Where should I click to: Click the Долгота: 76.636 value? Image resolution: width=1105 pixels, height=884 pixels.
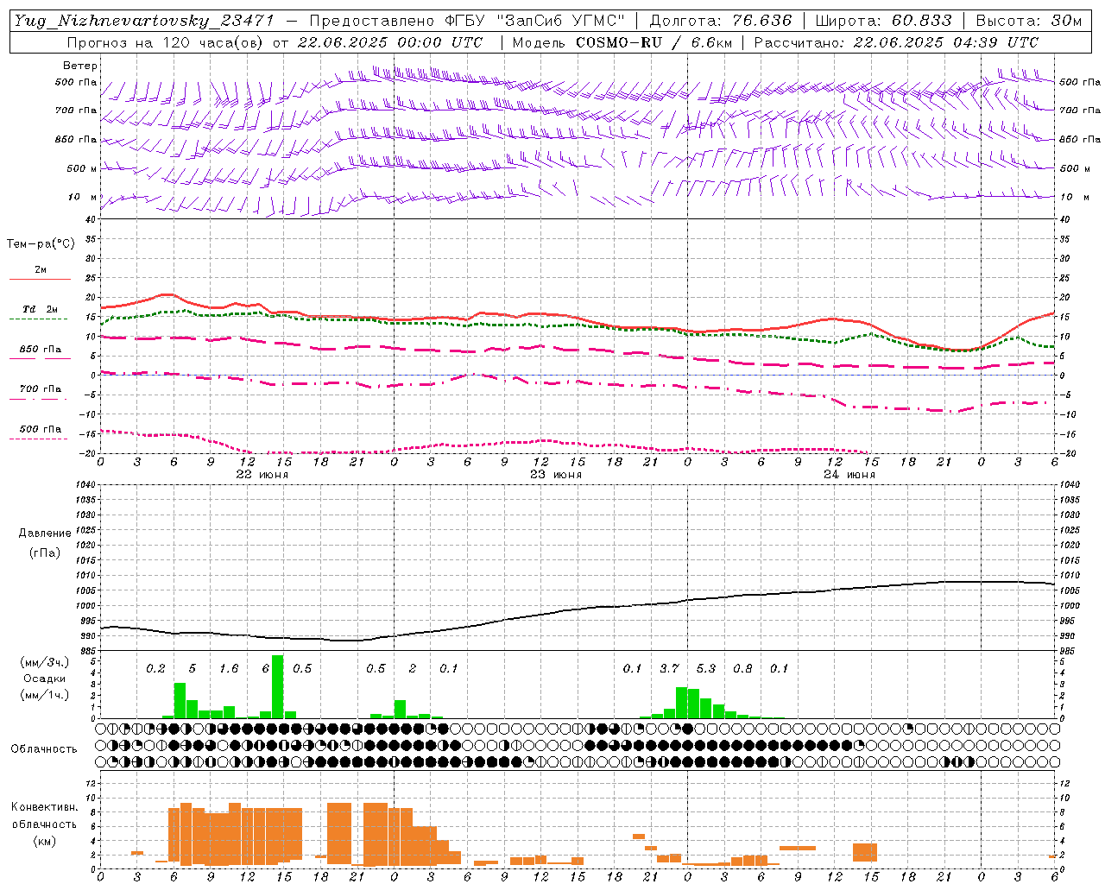point(720,21)
